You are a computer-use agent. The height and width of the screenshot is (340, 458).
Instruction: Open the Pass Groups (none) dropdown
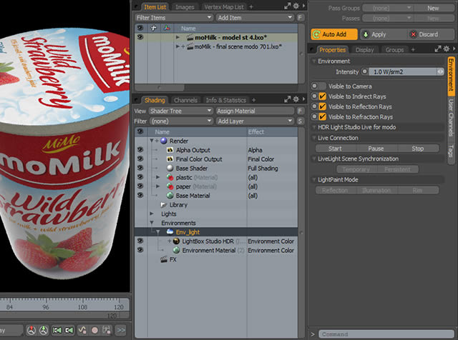pos(387,8)
